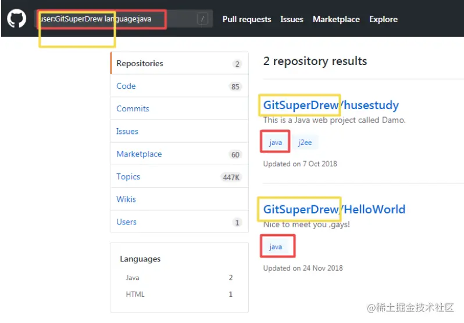
Task: Open the GitSuperDrew/husestudy repository
Action: [331, 105]
